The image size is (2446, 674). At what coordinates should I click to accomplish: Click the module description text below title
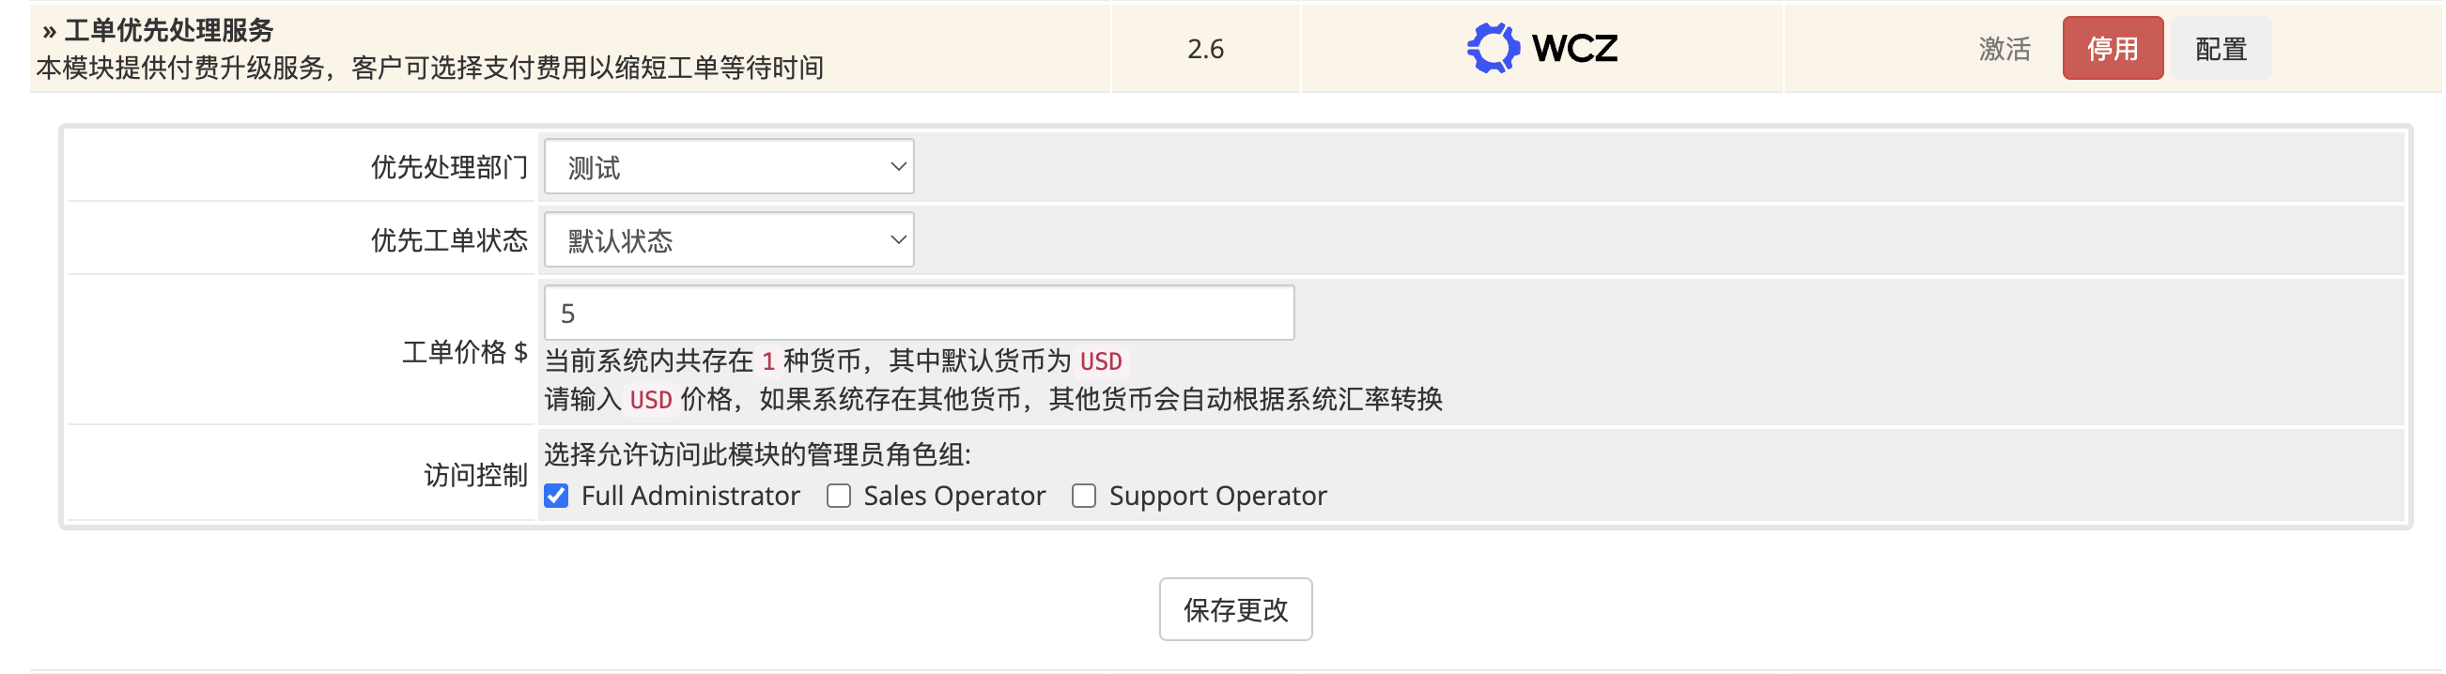[x=429, y=69]
